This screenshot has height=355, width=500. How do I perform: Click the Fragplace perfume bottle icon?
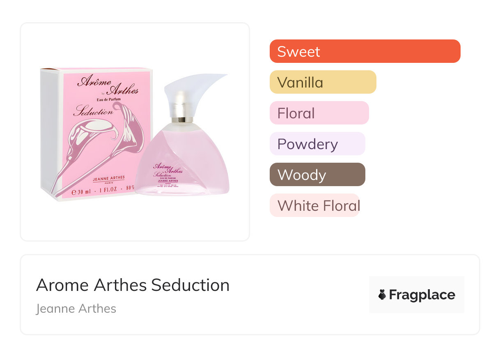point(382,295)
